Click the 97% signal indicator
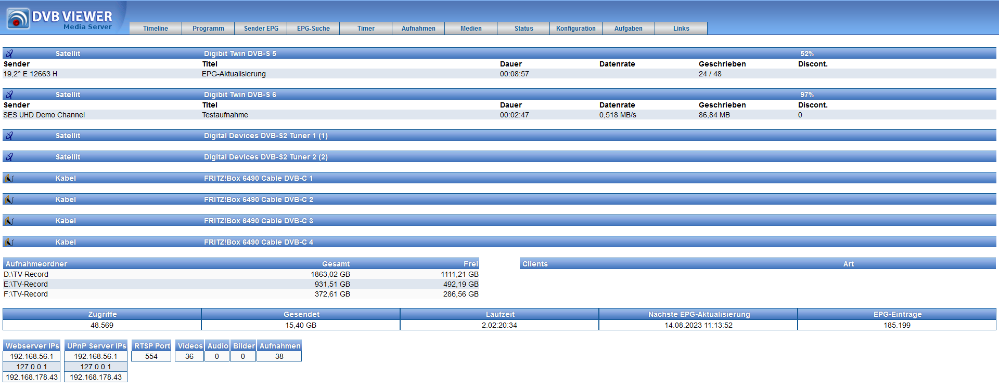 click(x=806, y=95)
